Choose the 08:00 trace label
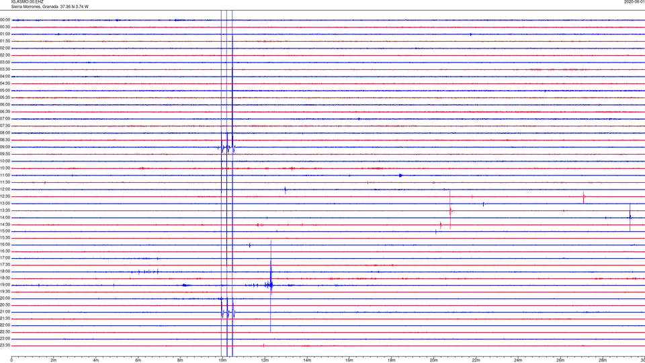The width and height of the screenshot is (645, 363). coord(5,133)
